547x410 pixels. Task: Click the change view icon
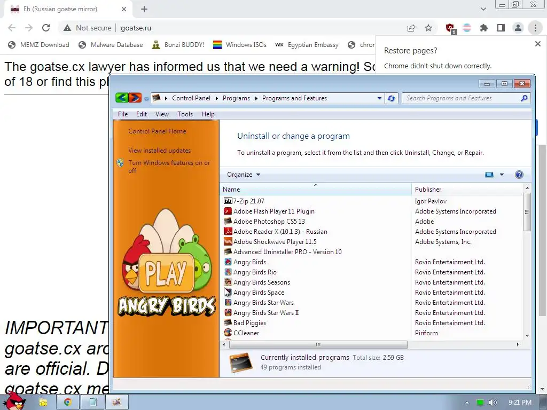[x=489, y=175]
